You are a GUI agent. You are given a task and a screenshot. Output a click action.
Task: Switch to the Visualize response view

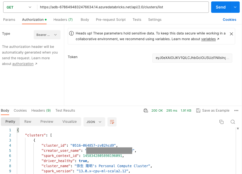click(x=69, y=122)
